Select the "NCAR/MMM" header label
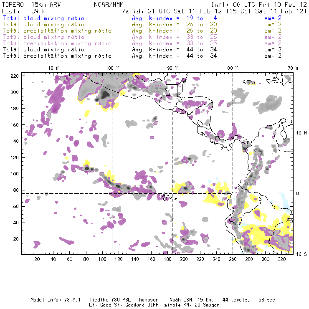This screenshot has height=309, width=309. tap(109, 5)
